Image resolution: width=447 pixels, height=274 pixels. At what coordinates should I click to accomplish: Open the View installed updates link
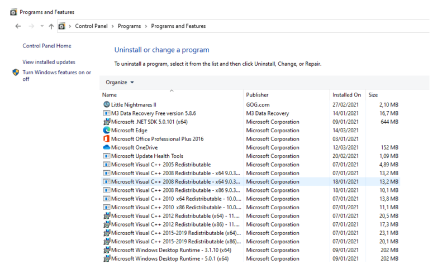click(x=49, y=62)
